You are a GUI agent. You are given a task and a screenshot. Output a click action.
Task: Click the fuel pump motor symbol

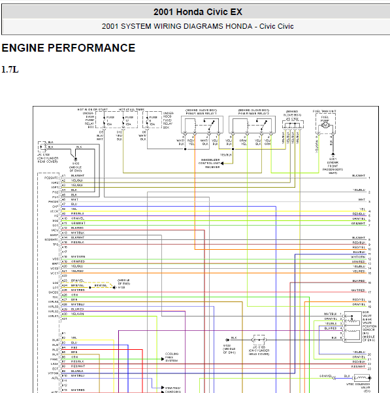click(x=325, y=125)
